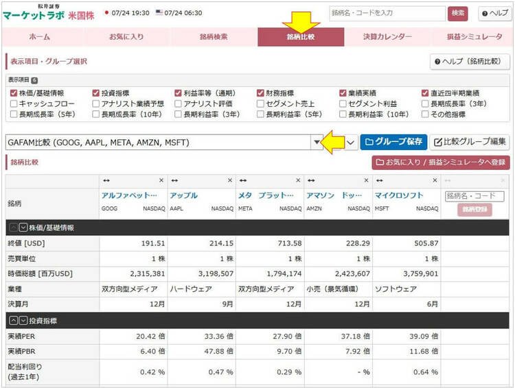Select 銘柄比較 tab
The height and width of the screenshot is (388, 515).
301,37
